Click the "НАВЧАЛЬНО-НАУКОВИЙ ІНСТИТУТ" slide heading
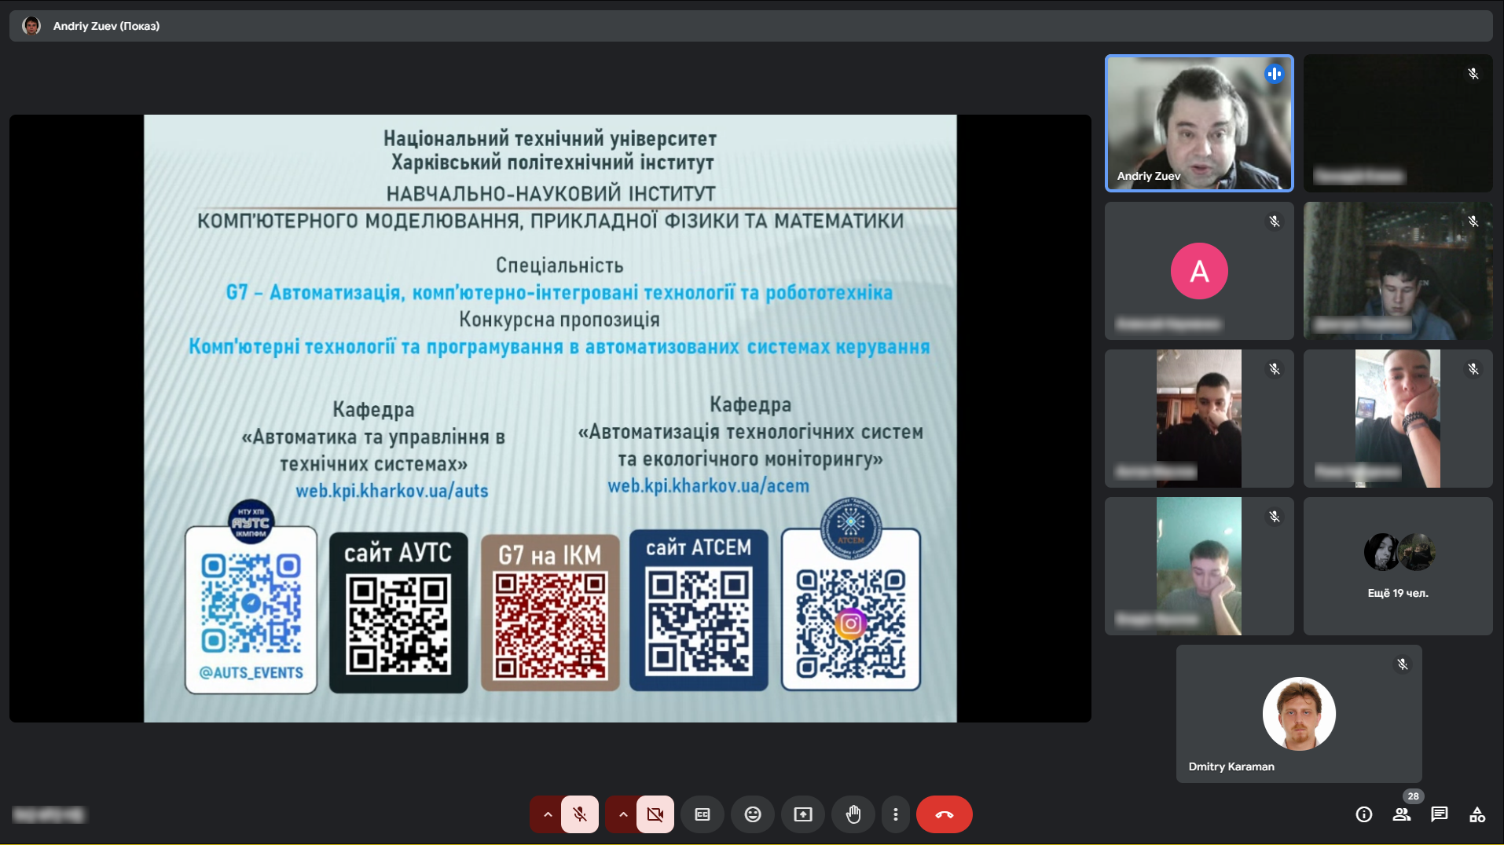 [x=551, y=193]
